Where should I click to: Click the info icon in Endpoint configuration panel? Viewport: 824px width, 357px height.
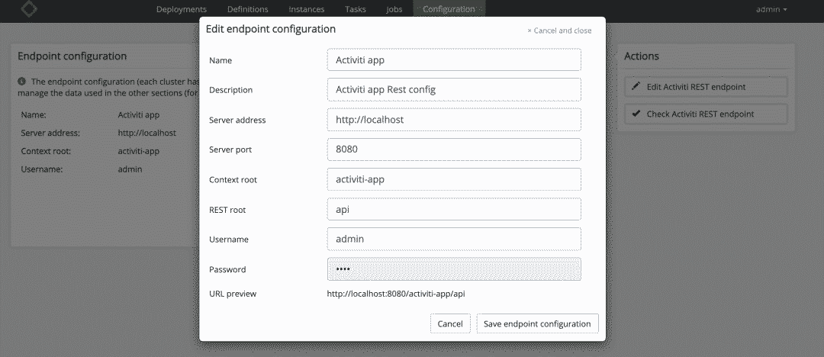click(x=21, y=82)
